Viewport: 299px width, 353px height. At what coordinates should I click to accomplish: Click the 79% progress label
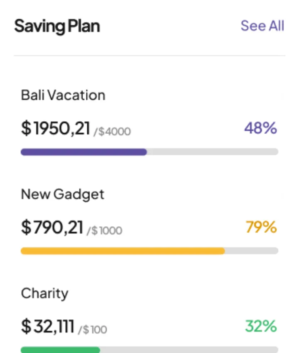(261, 227)
